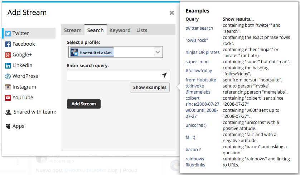Close the Add Stream dialog
Image resolution: width=300 pixels, height=175 pixels.
171,13
